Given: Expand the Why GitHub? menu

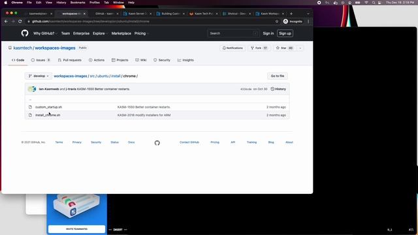Looking at the screenshot, I should [45, 33].
